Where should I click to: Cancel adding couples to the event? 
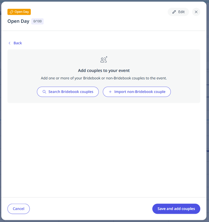18,209
